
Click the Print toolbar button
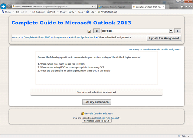point(51,12)
